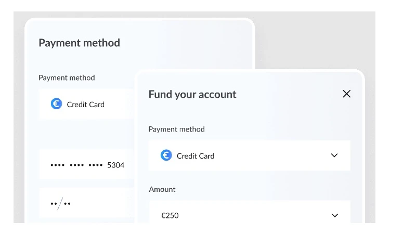Click the Payment method label in Fund your account
The height and width of the screenshot is (234, 403).
[177, 129]
